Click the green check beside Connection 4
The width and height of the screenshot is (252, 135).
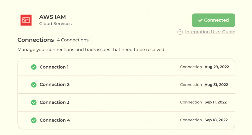pyautogui.click(x=34, y=120)
